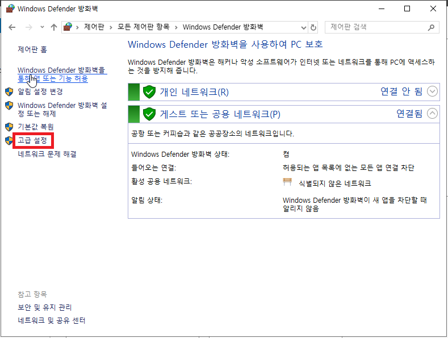Click the 식별되지 않은 네트워크 text
This screenshot has width=448, height=338.
[335, 183]
